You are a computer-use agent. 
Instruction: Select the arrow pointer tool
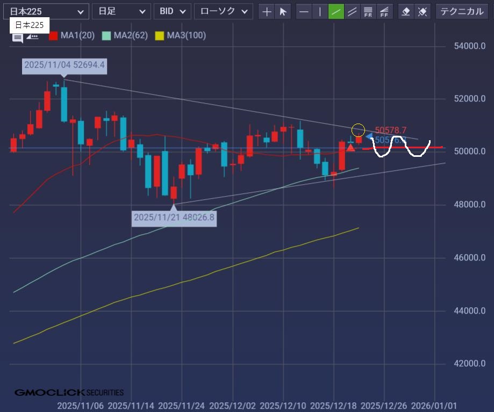click(x=283, y=11)
